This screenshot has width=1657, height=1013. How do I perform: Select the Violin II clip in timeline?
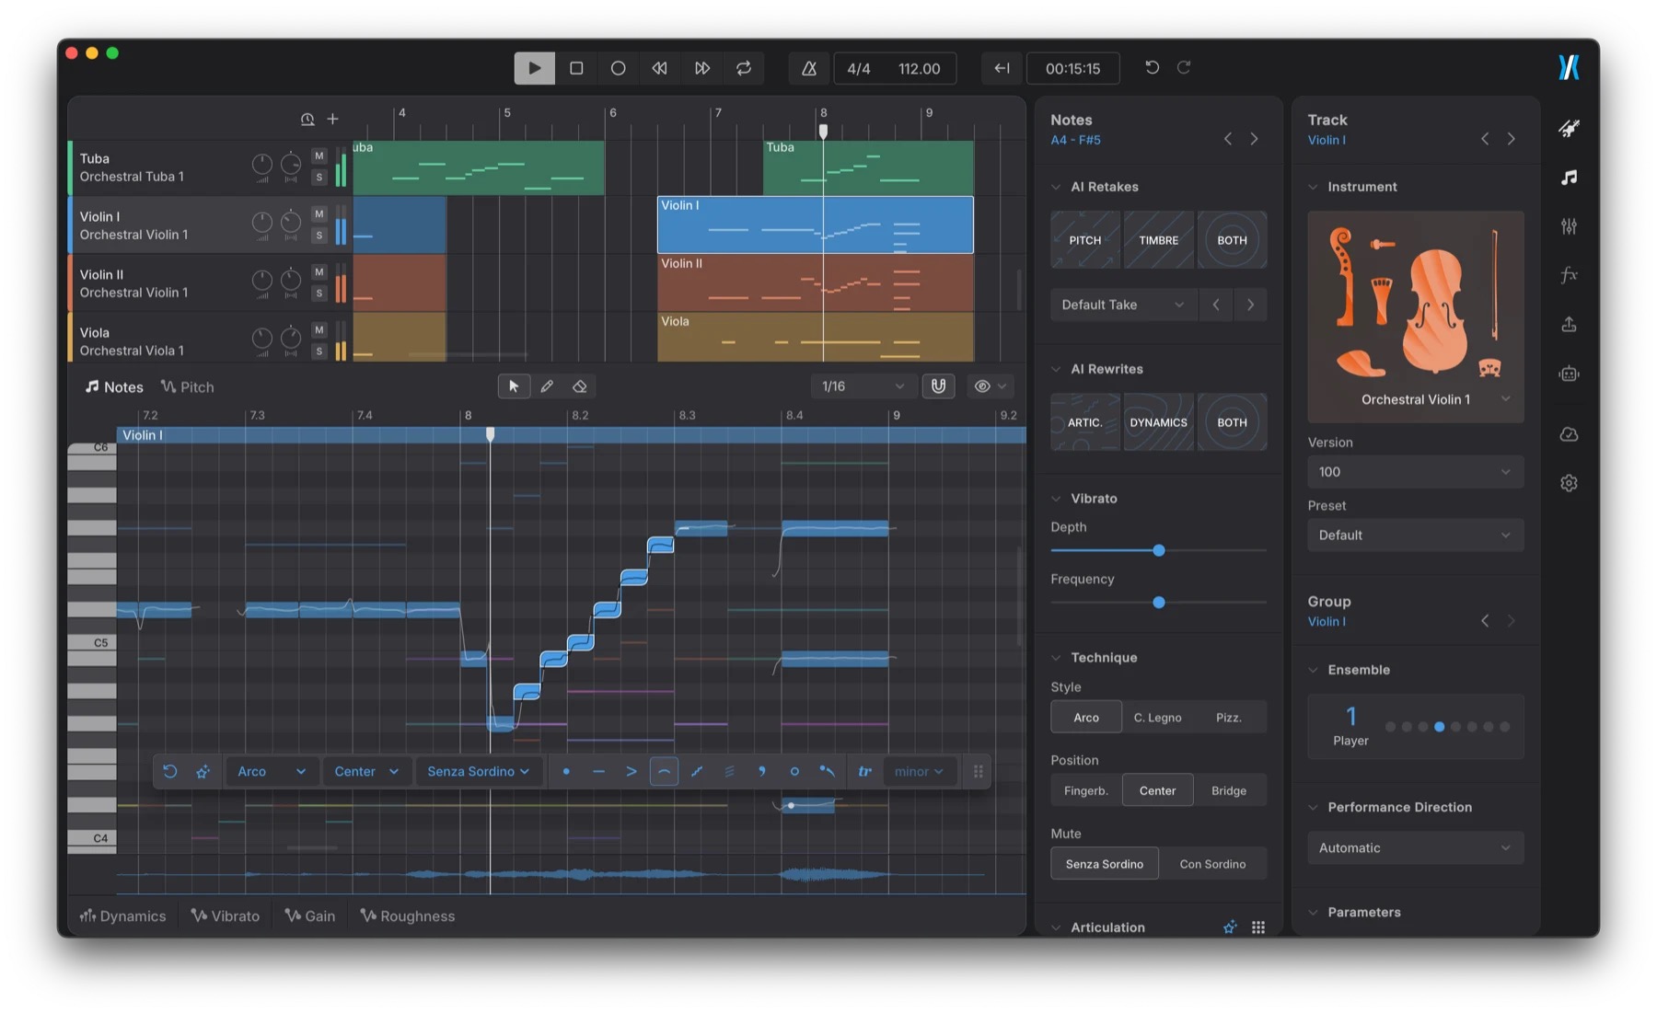(x=815, y=283)
